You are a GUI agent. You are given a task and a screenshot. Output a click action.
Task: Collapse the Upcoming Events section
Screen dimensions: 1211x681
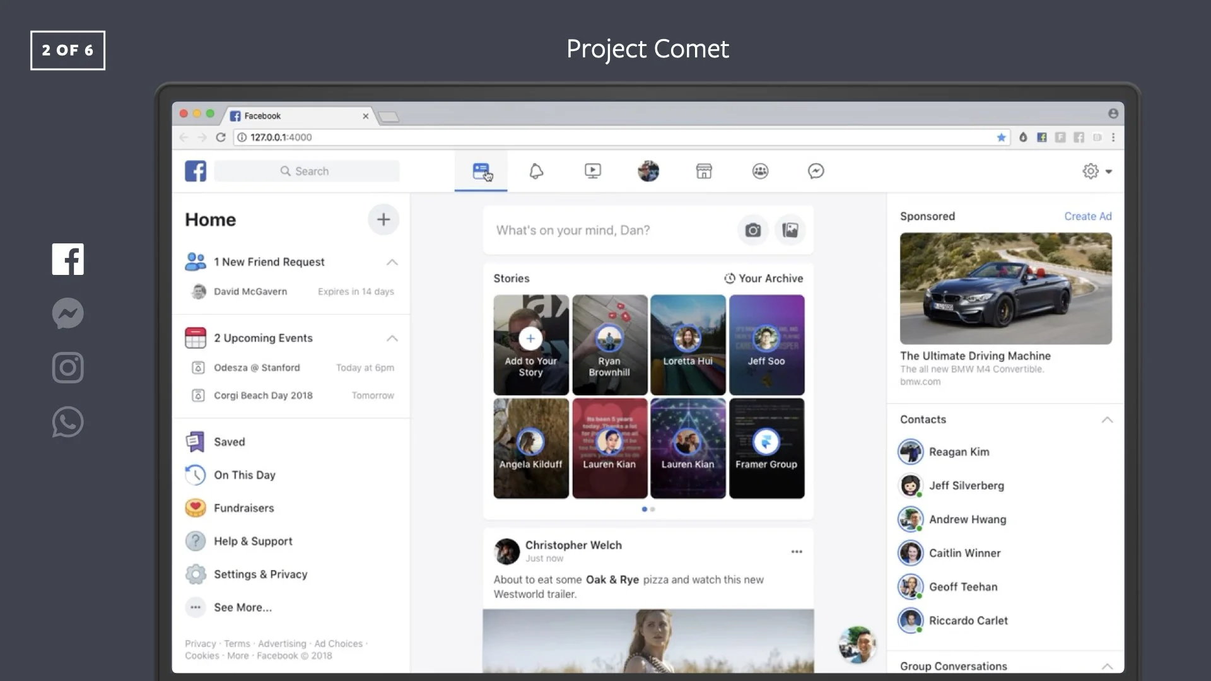click(392, 339)
